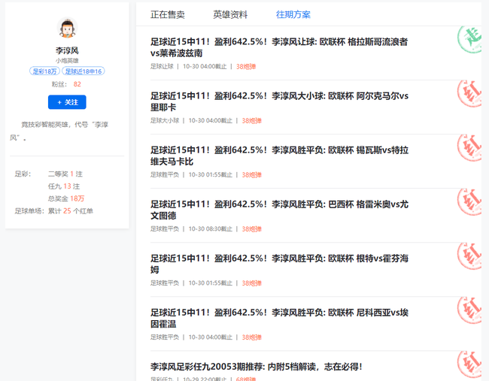Click 累计 25 个红单 stat
489x381 pixels.
pos(71,211)
